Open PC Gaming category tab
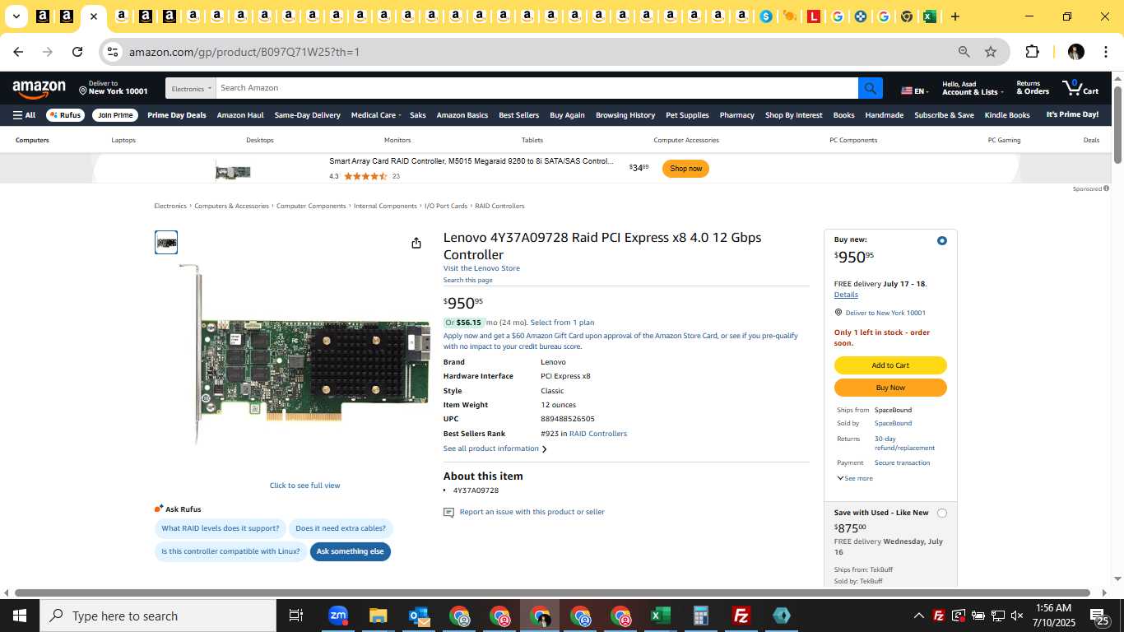 pos(1004,140)
